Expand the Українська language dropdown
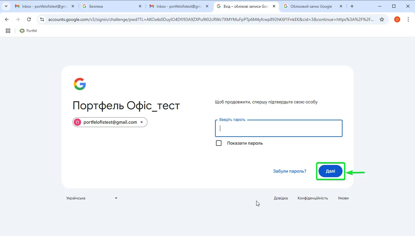This screenshot has height=236, width=415. 92,198
